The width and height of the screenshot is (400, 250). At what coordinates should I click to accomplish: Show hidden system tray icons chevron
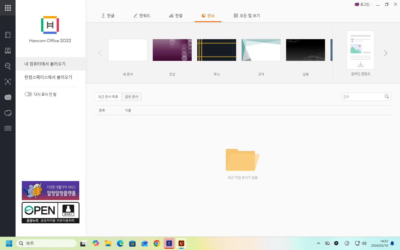pyautogui.click(x=319, y=243)
